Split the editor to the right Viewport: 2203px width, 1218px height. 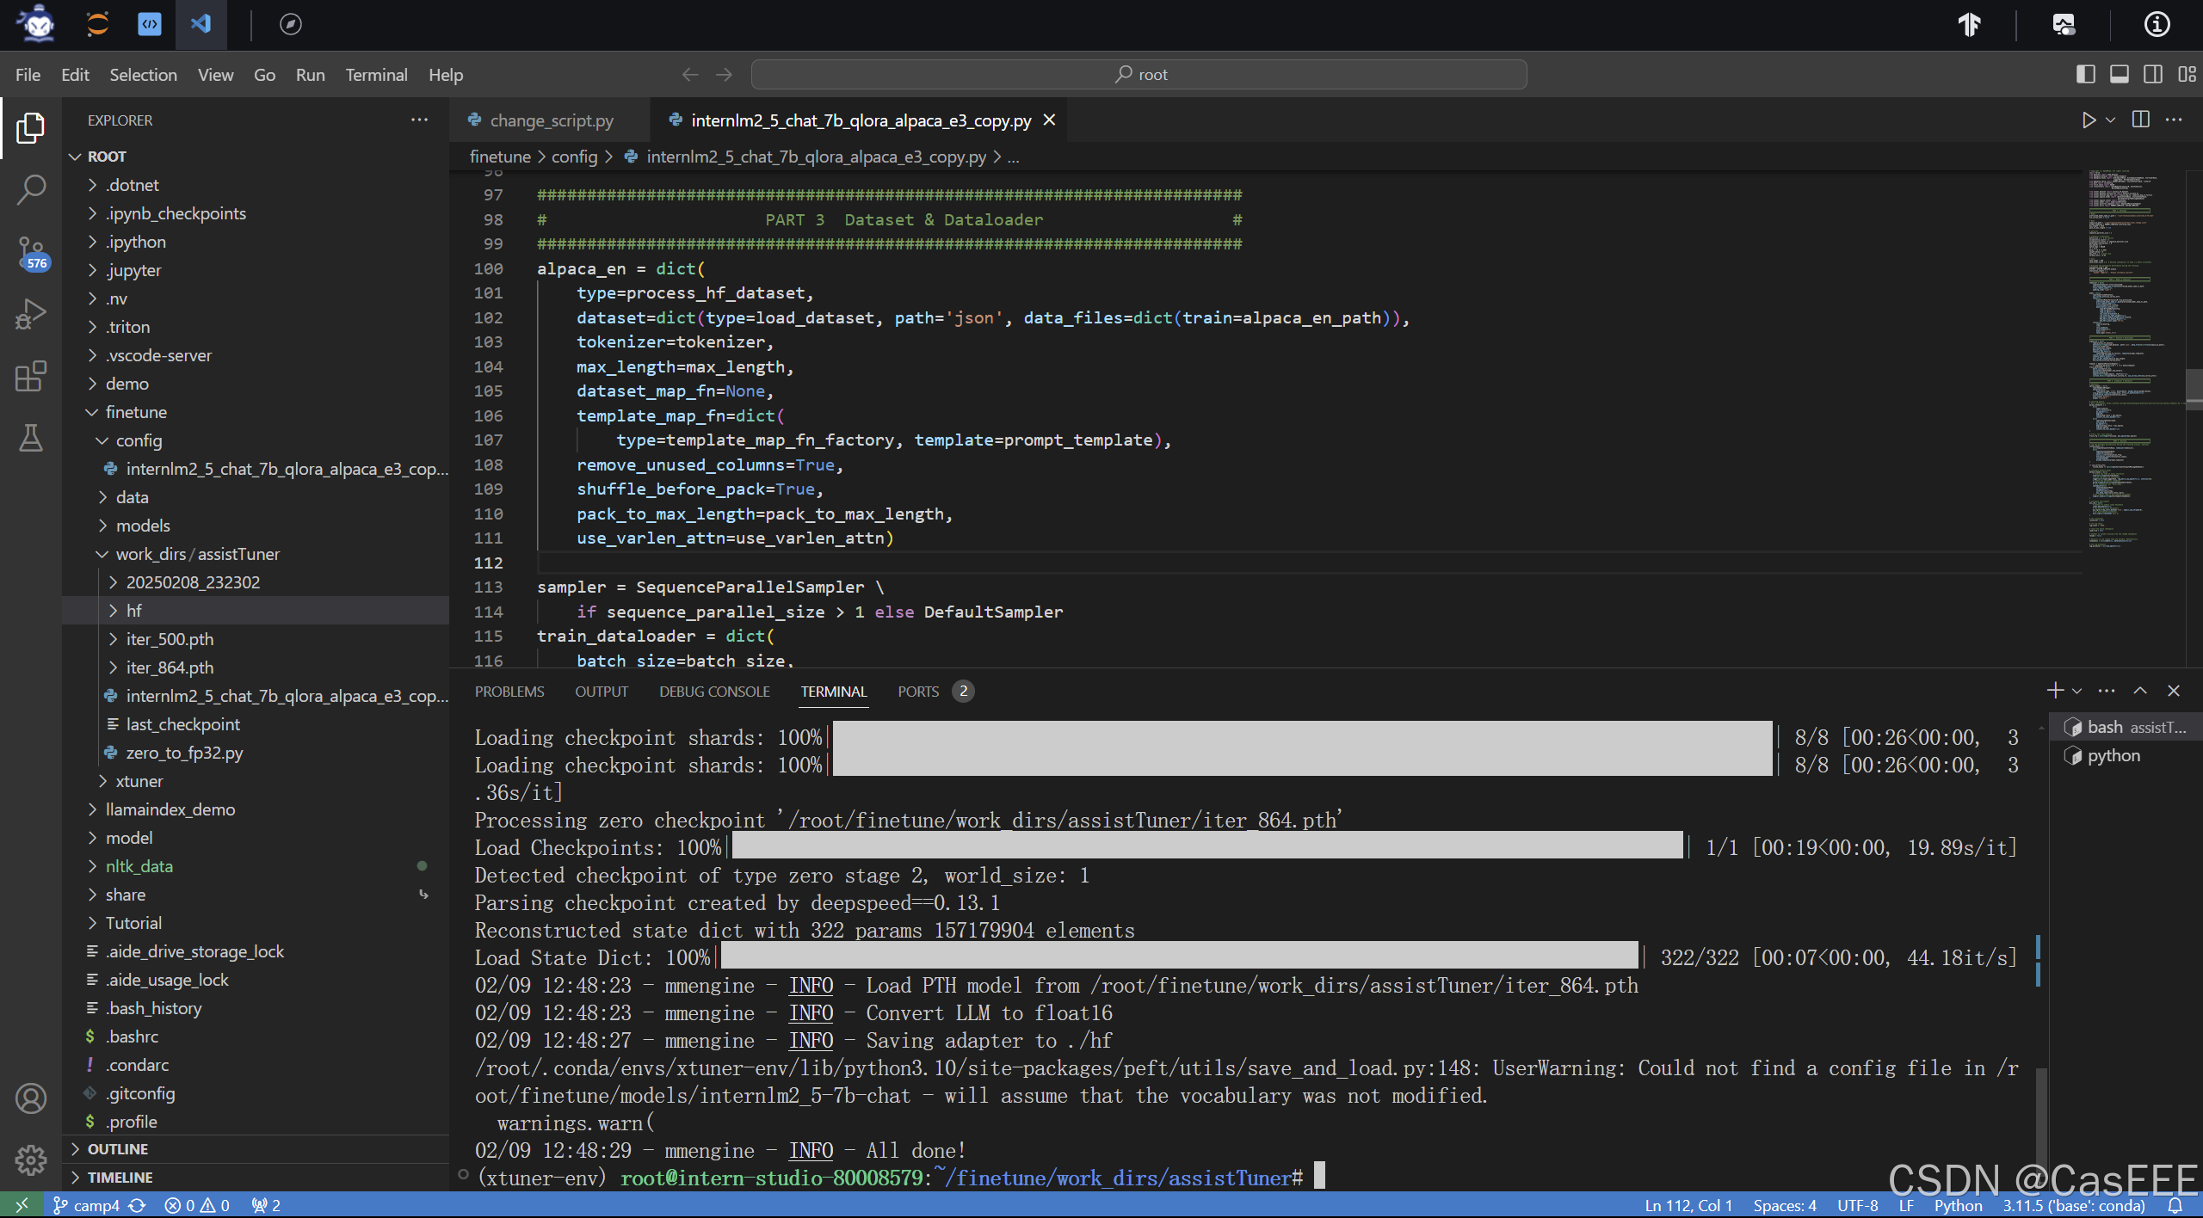pyautogui.click(x=2141, y=120)
